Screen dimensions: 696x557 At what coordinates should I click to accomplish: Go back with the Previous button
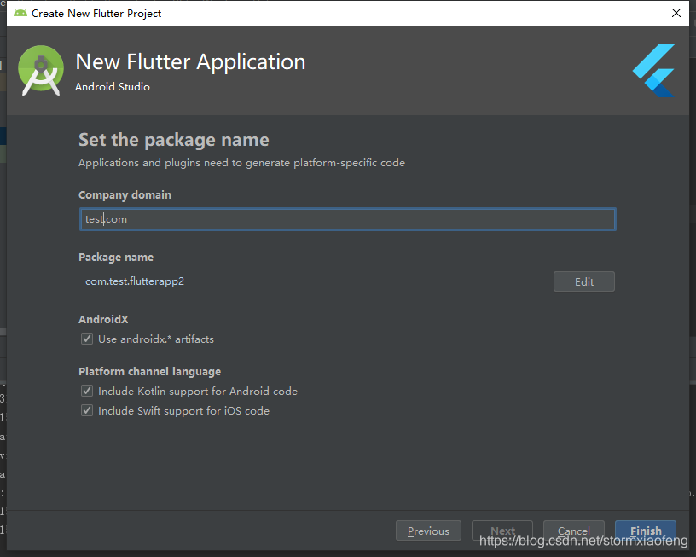tap(428, 531)
